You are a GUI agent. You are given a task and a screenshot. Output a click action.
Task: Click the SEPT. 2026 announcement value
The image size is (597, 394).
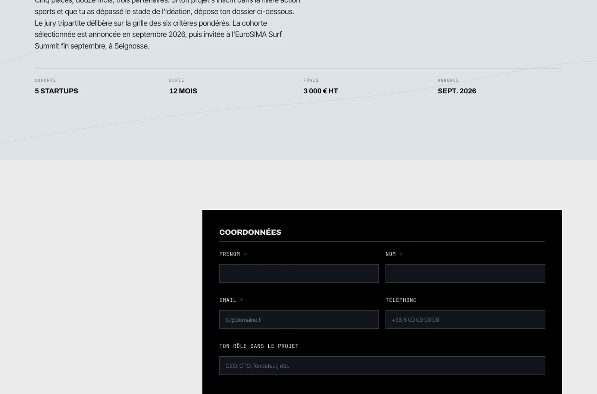click(x=457, y=91)
